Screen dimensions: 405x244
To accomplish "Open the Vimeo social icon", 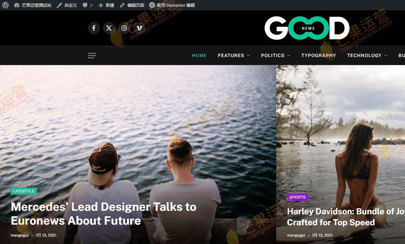I will [139, 28].
